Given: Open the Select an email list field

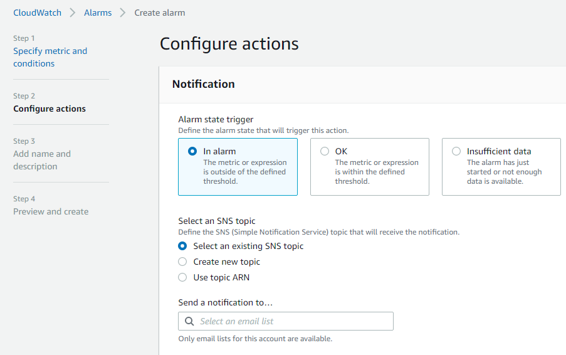Looking at the screenshot, I should click(292, 321).
